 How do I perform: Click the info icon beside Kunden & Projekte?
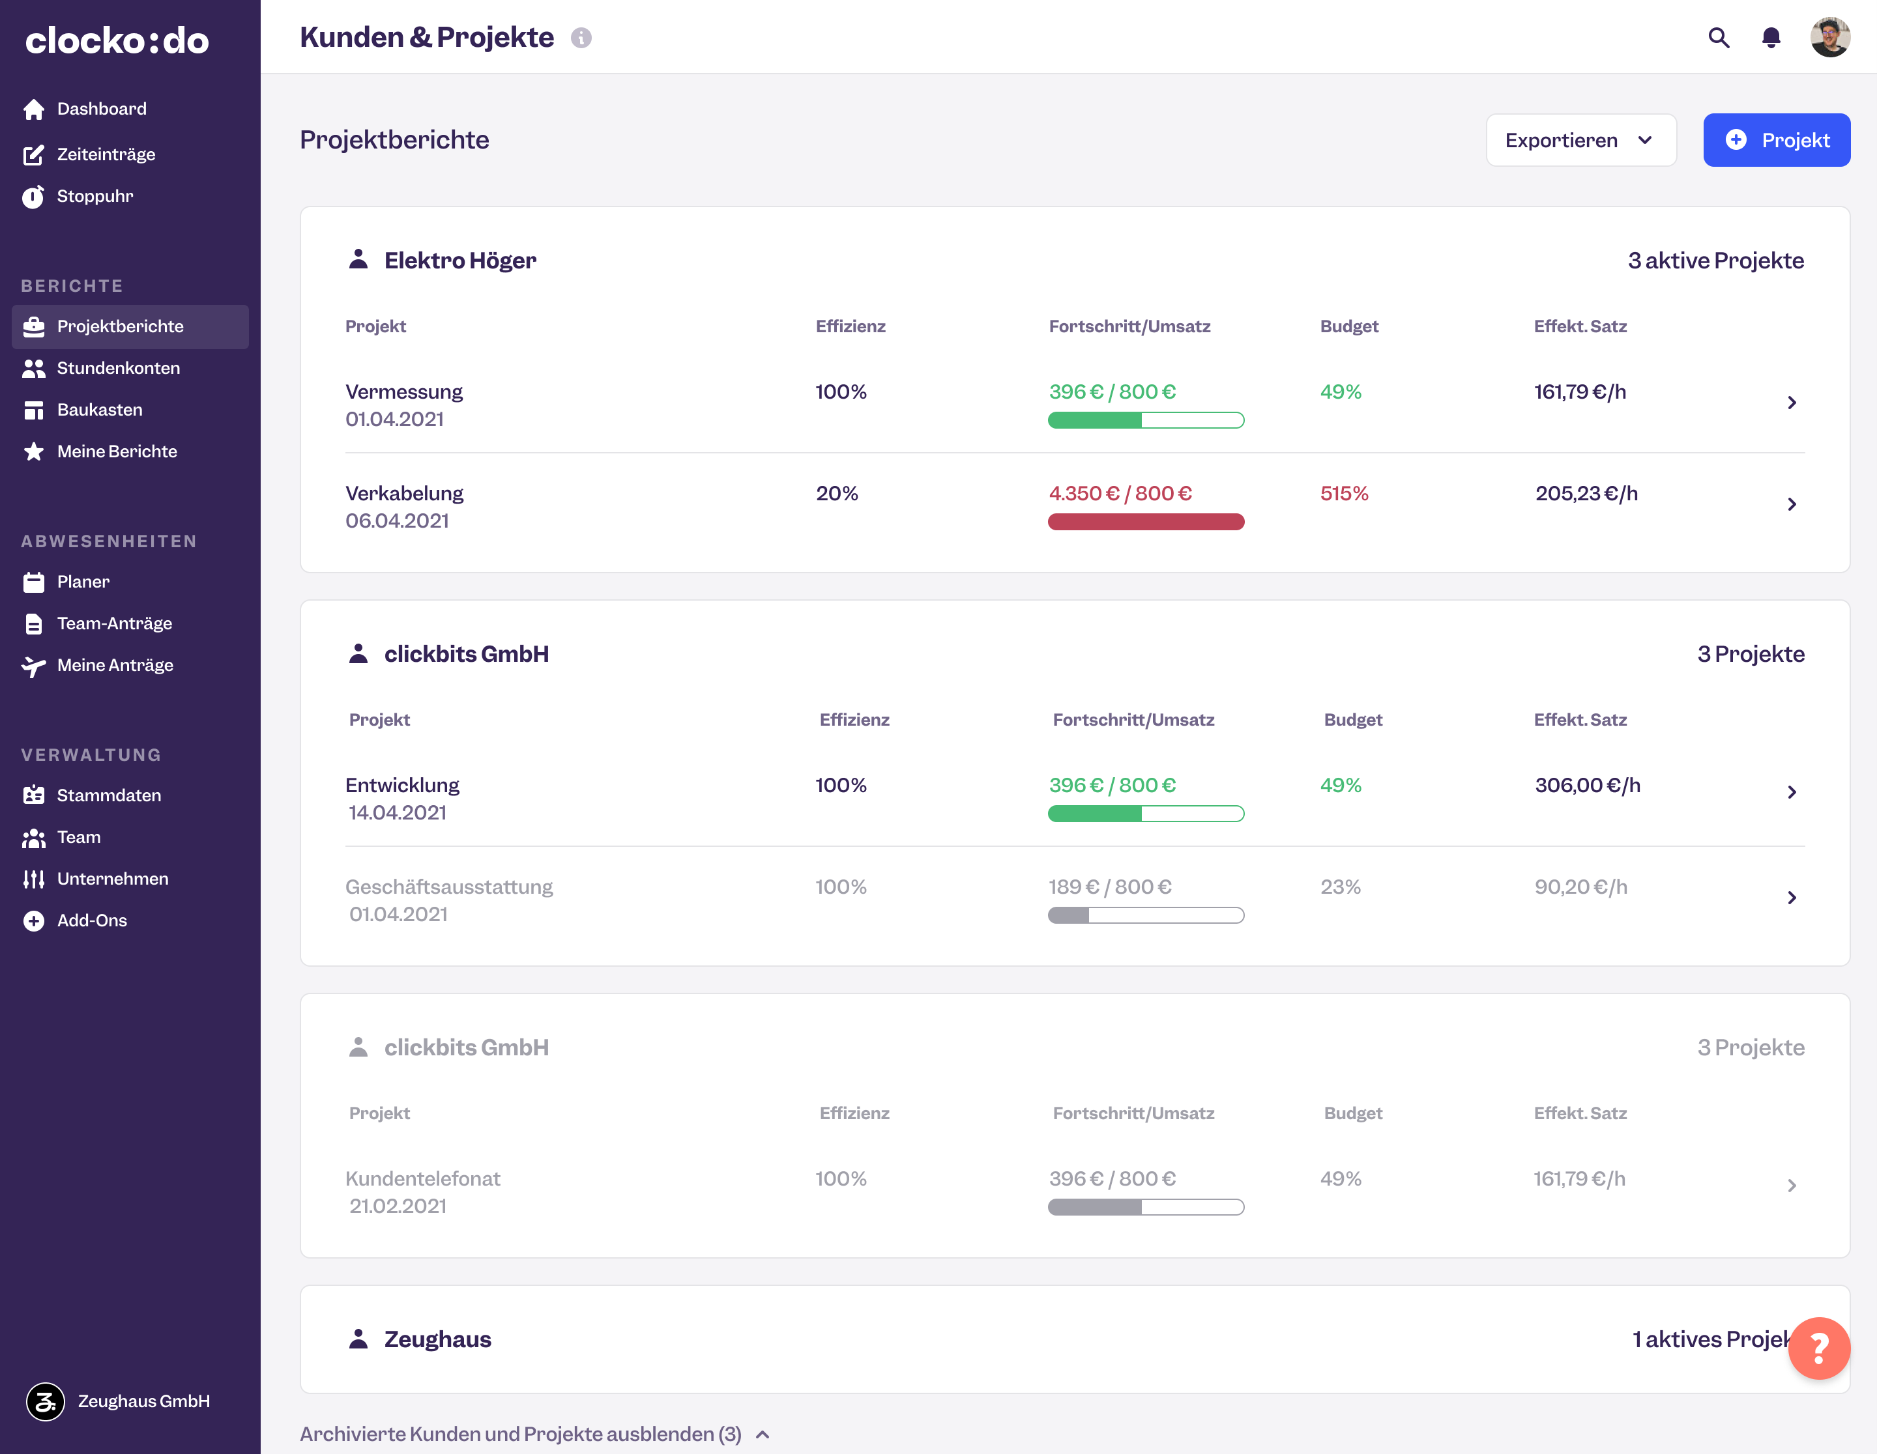[583, 38]
